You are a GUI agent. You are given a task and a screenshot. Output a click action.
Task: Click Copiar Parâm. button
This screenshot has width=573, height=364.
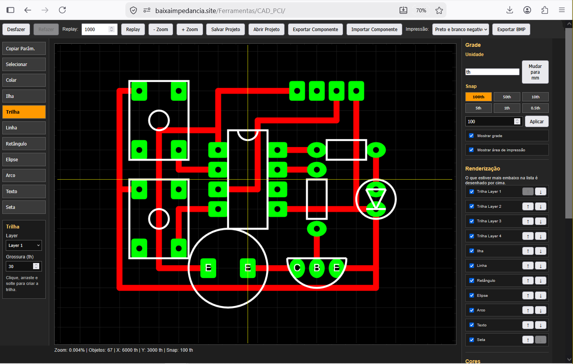click(x=24, y=49)
